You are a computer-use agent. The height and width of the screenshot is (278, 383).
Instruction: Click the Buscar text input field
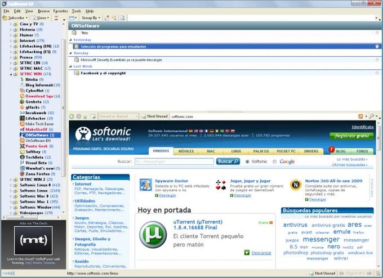pos(174,162)
